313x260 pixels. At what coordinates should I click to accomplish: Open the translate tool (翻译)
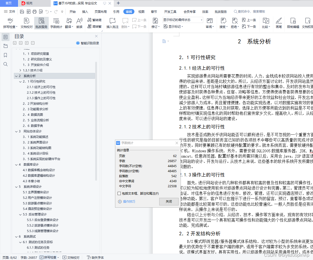pos(69,23)
